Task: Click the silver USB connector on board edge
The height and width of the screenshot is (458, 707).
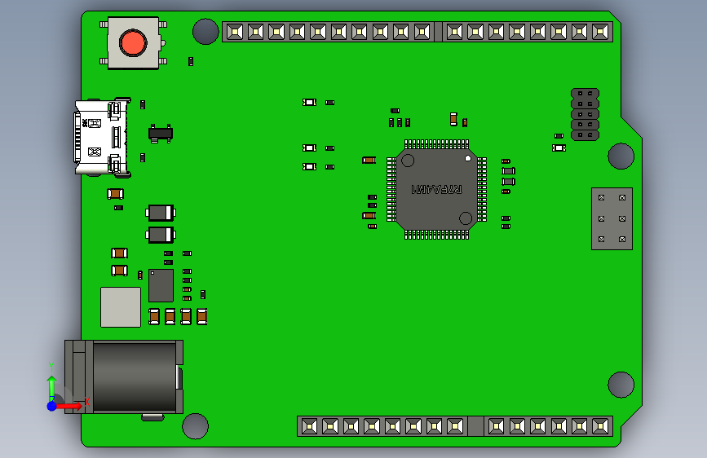Action: coord(103,137)
